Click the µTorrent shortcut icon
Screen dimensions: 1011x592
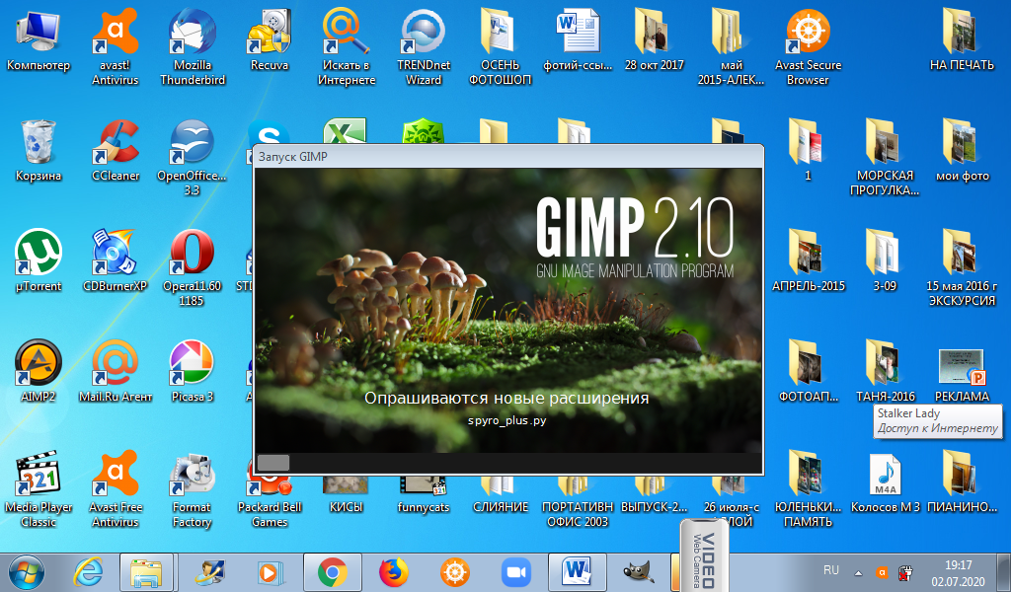pyautogui.click(x=39, y=253)
